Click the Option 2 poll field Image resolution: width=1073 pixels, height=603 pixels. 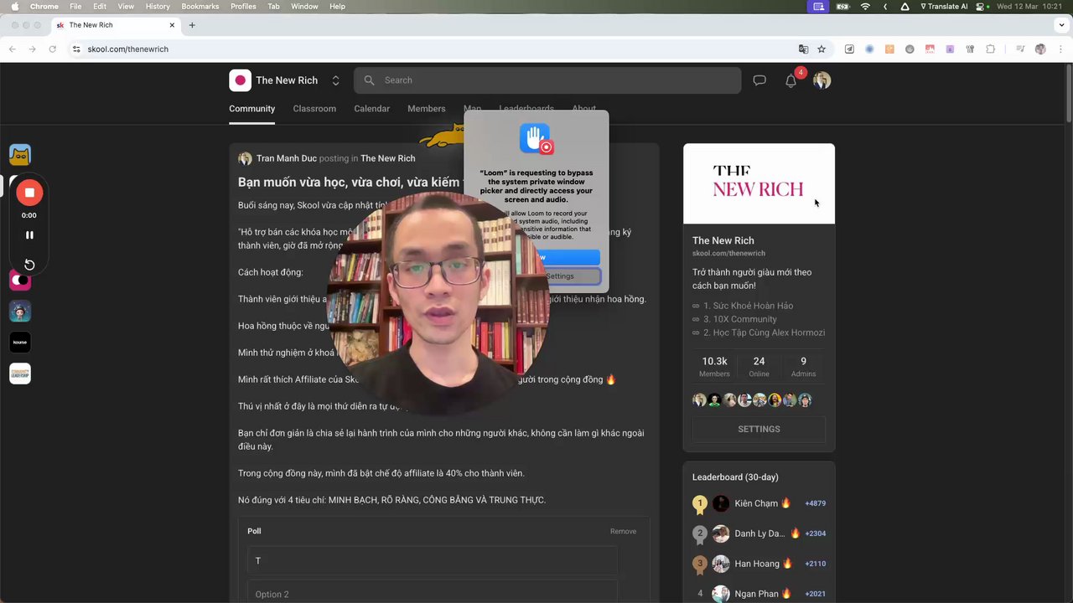click(x=432, y=593)
